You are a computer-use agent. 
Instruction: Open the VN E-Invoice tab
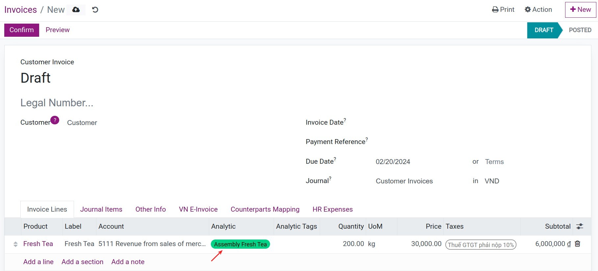198,209
